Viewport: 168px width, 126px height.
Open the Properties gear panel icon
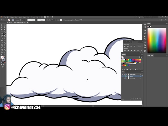(145, 24)
